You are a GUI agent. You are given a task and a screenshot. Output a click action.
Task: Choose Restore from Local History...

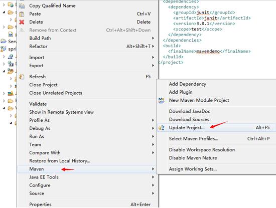(x=87, y=161)
